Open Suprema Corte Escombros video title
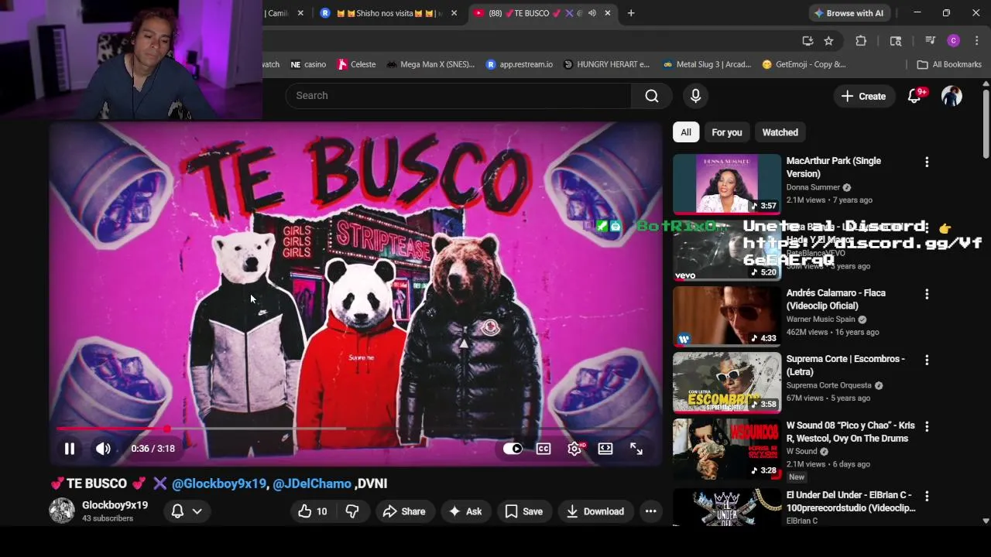This screenshot has width=991, height=557. 845,365
